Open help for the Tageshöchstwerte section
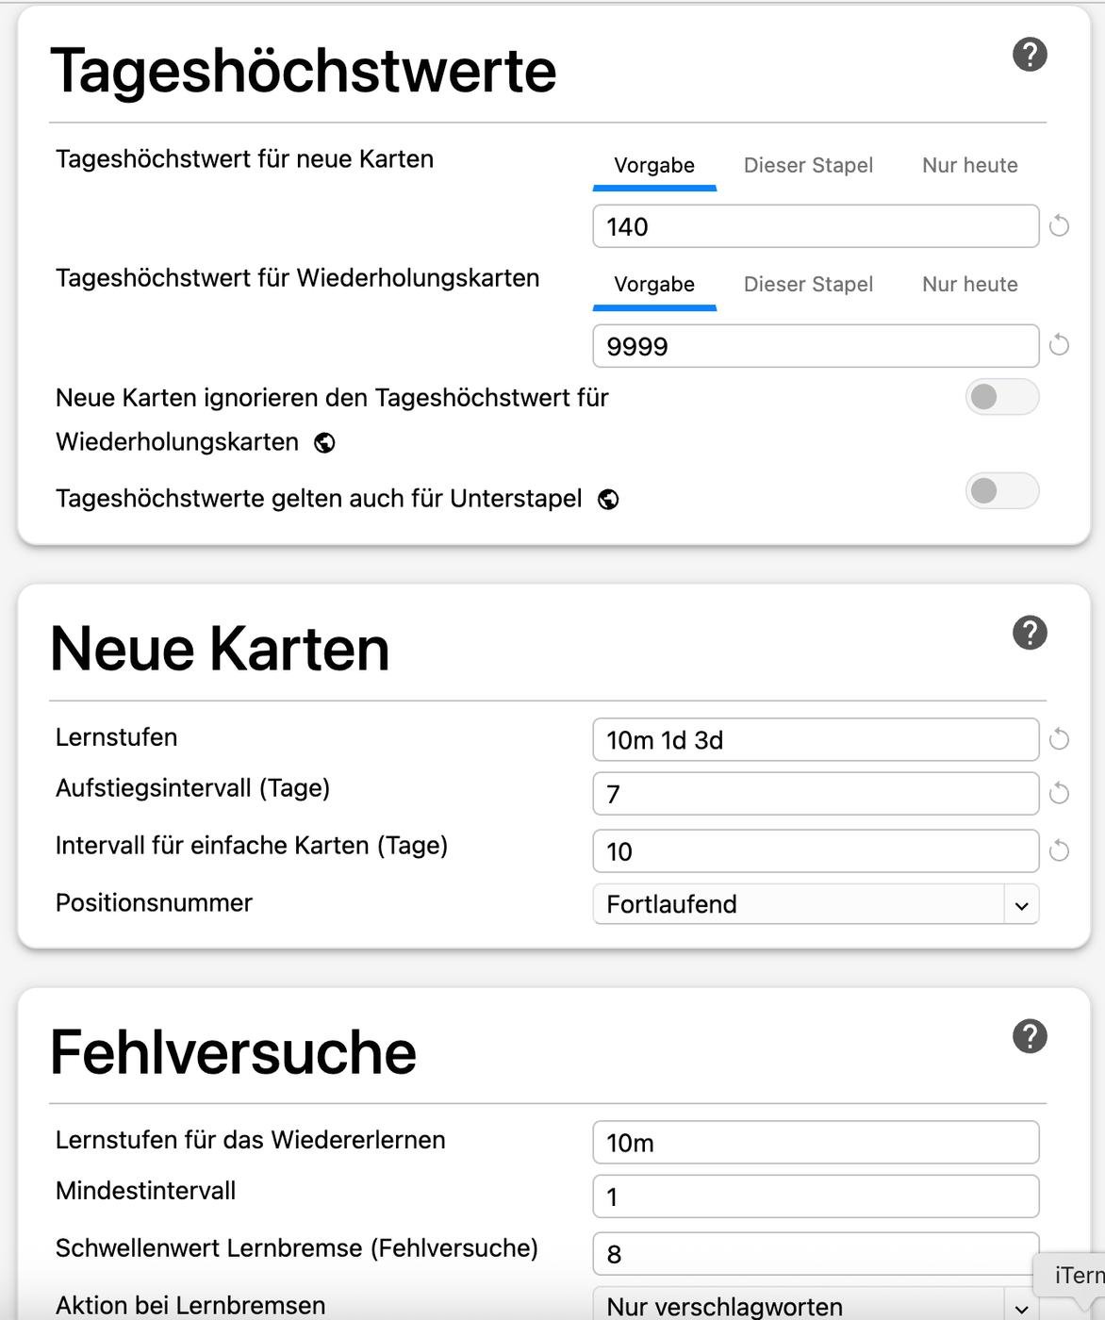 click(x=1030, y=55)
